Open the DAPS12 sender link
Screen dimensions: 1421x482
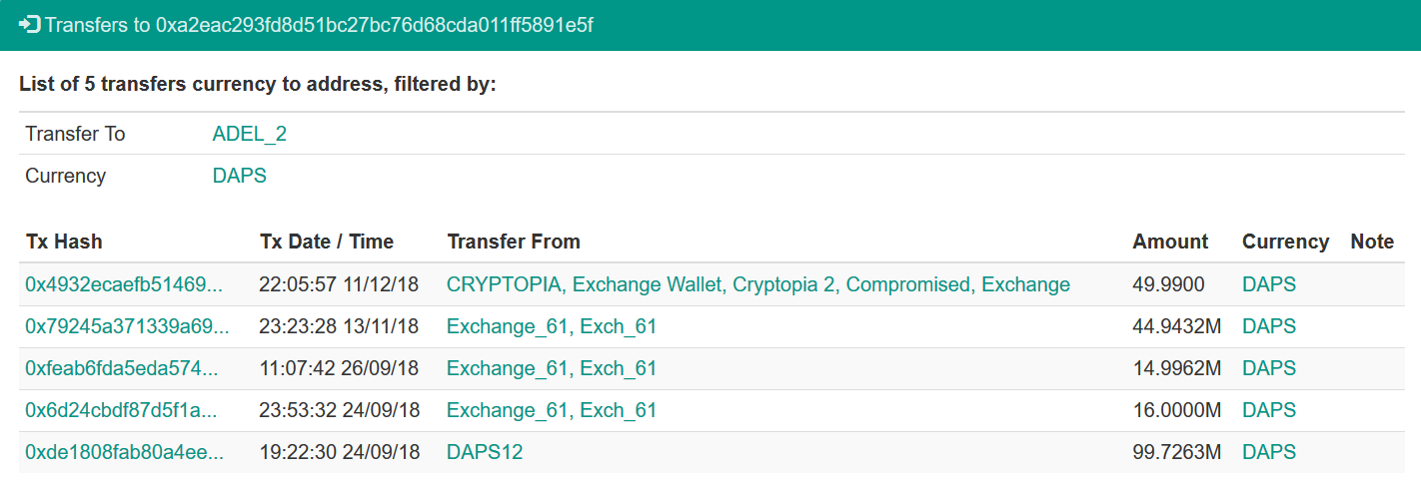pyautogui.click(x=485, y=452)
